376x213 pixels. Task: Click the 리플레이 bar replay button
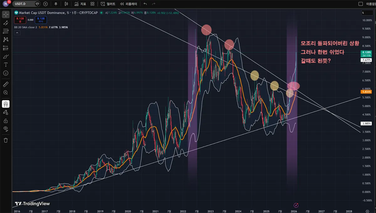click(x=129, y=4)
